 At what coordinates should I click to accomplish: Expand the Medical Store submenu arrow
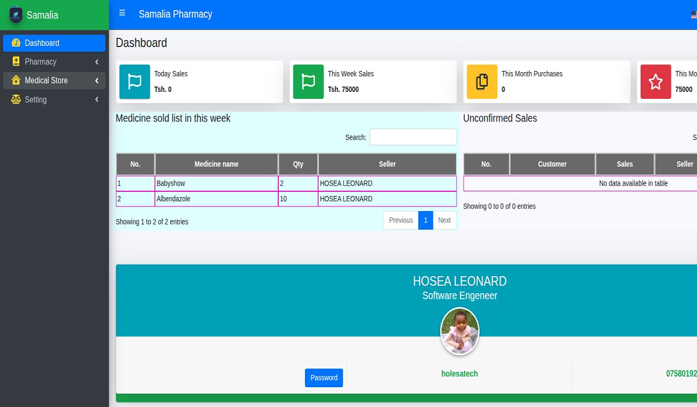click(96, 81)
